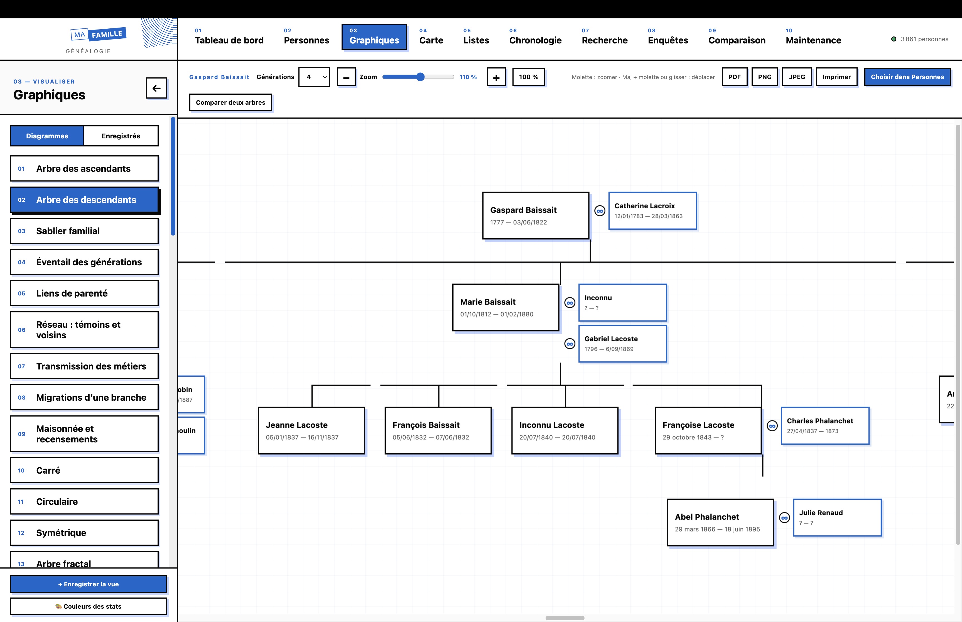This screenshot has height=622, width=962.
Task: Export the tree as JPEG
Action: (797, 77)
